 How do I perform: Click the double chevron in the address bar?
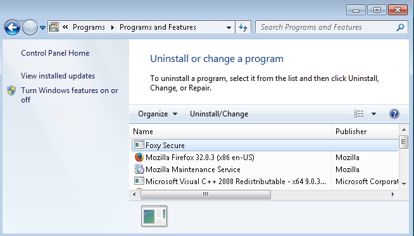tap(65, 27)
